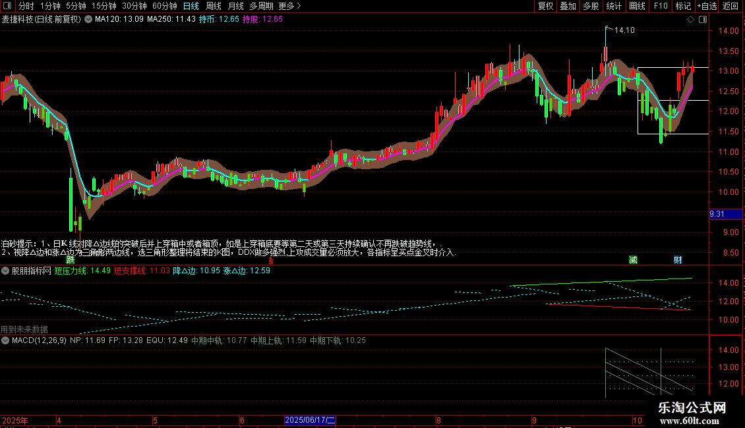Switch to 月线 monthly chart

click(x=235, y=6)
